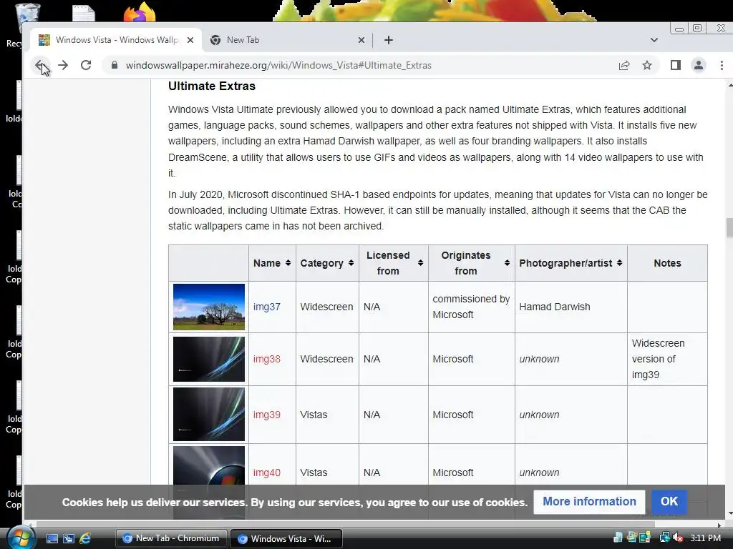The width and height of the screenshot is (733, 549).
Task: Close the Windows Vista wallpaper tab
Action: coord(190,40)
